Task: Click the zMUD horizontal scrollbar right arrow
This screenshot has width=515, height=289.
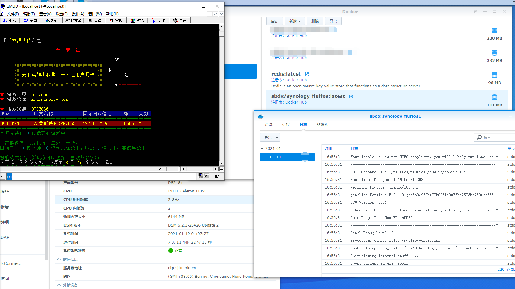Action: click(216, 169)
